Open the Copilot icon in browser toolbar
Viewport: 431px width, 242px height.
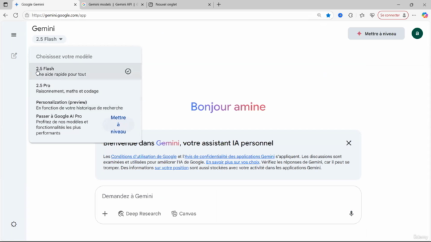click(425, 15)
